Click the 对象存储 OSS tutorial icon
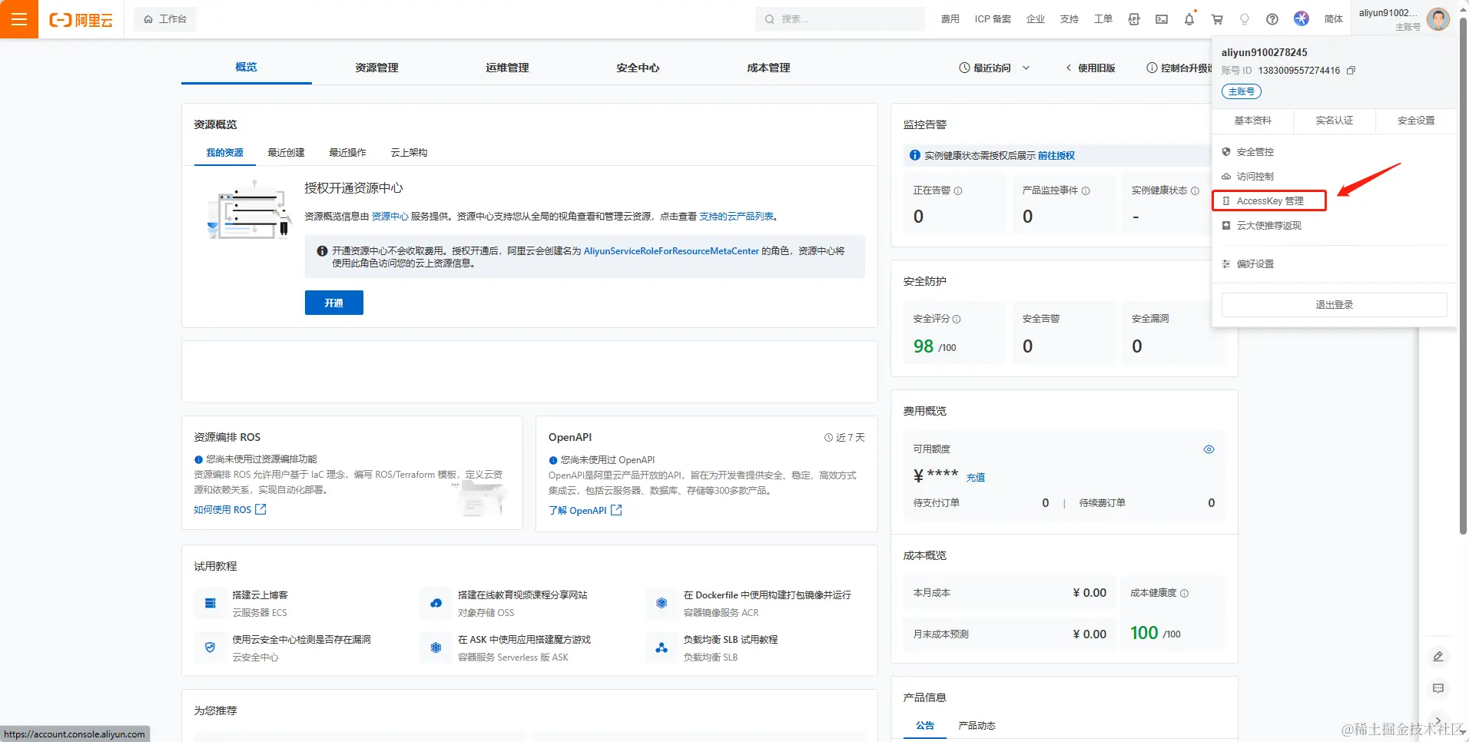The height and width of the screenshot is (742, 1469). (436, 603)
